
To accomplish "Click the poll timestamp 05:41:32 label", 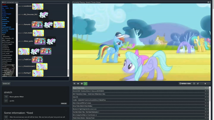I will click(64, 103).
